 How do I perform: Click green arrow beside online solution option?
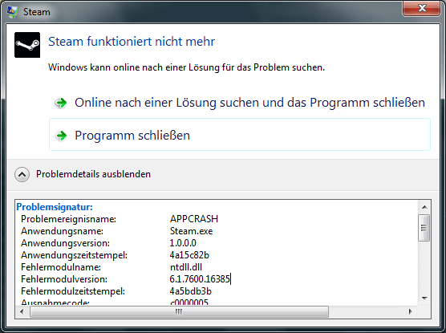(x=61, y=103)
